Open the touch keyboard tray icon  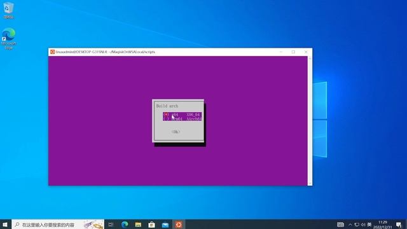[x=341, y=225]
